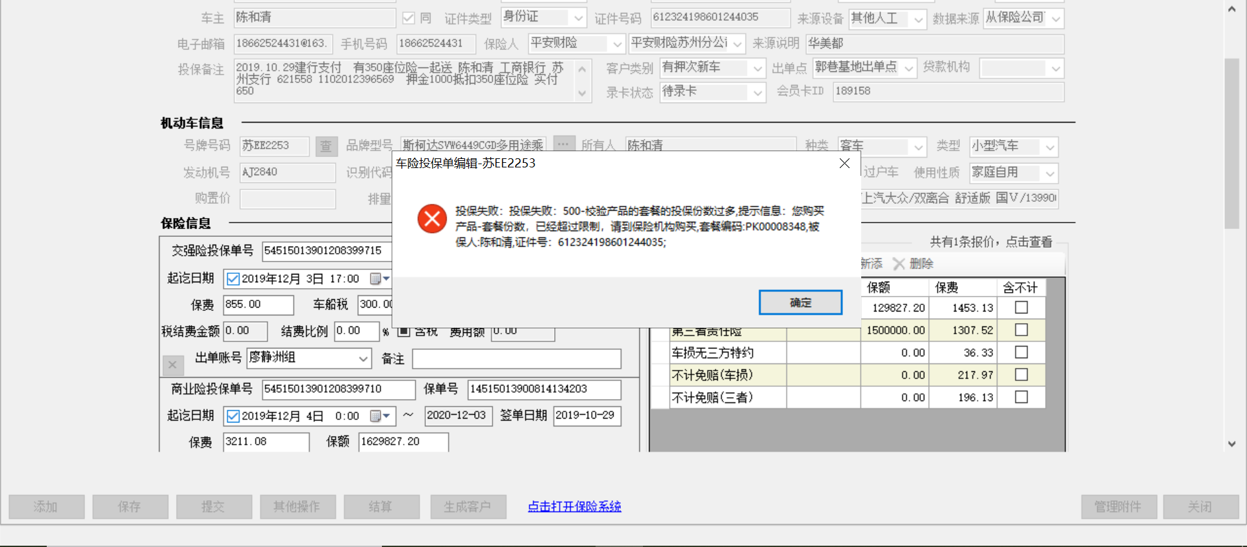Toggle 交强险 起讫日期 date checkbox
Screen dimensions: 1247x547
tap(233, 279)
